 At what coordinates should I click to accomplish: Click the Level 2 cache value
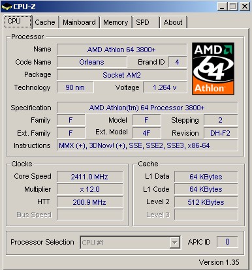[x=206, y=202]
